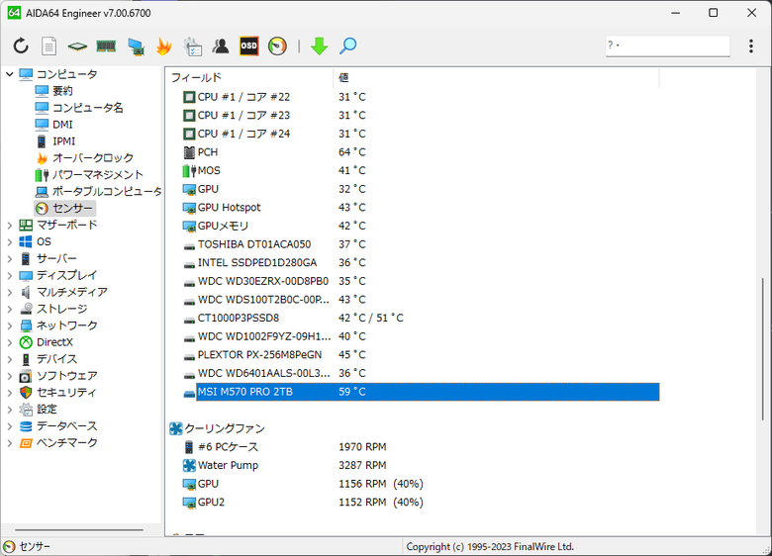The width and height of the screenshot is (772, 556).
Task: Select デバイス in the tree
Action: click(x=56, y=359)
